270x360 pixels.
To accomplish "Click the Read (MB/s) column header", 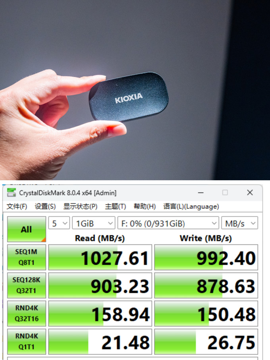I will (x=100, y=238).
